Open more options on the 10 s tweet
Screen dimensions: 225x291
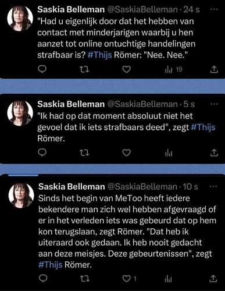213,186
